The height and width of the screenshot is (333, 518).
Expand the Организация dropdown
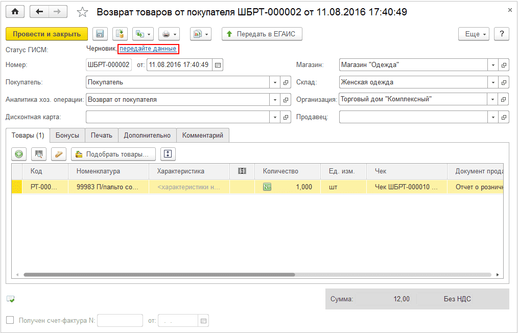tap(492, 99)
